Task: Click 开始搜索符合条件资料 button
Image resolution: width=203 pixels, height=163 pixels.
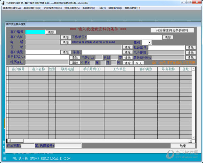Action: point(172,30)
